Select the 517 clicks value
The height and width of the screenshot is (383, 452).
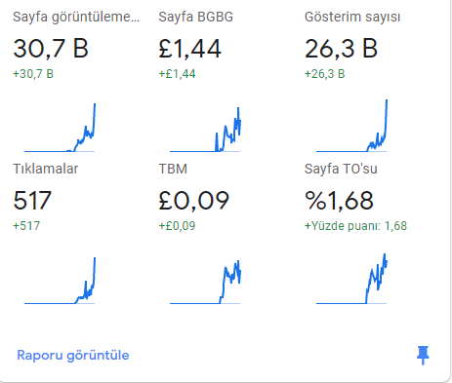coord(32,200)
